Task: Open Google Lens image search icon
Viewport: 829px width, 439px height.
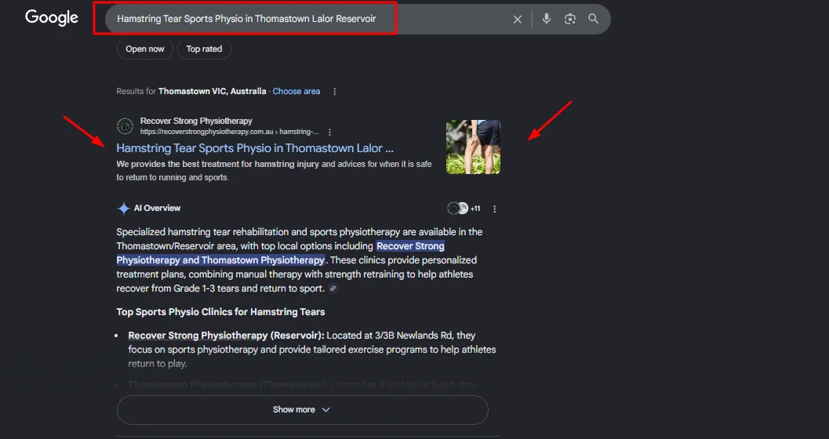Action: click(x=570, y=19)
